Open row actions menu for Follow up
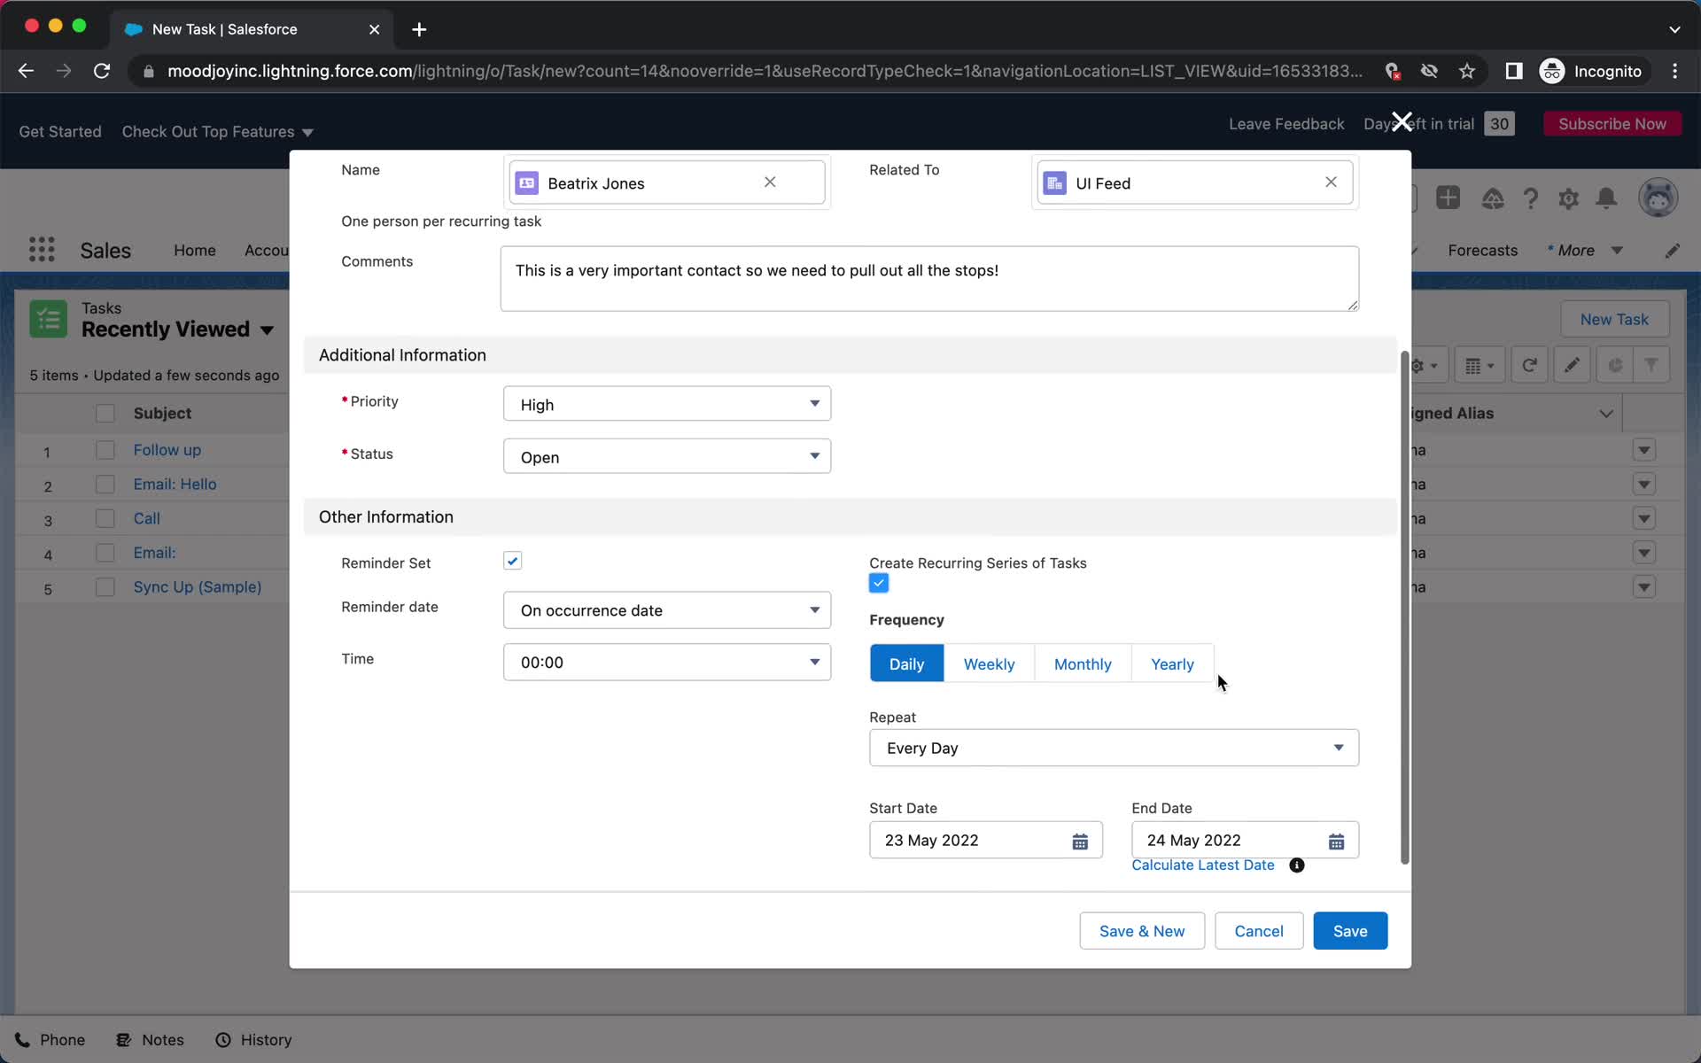This screenshot has height=1063, width=1701. pos(1643,450)
